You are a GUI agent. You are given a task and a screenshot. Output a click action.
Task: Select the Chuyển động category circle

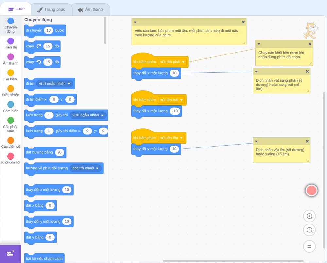coord(11,21)
